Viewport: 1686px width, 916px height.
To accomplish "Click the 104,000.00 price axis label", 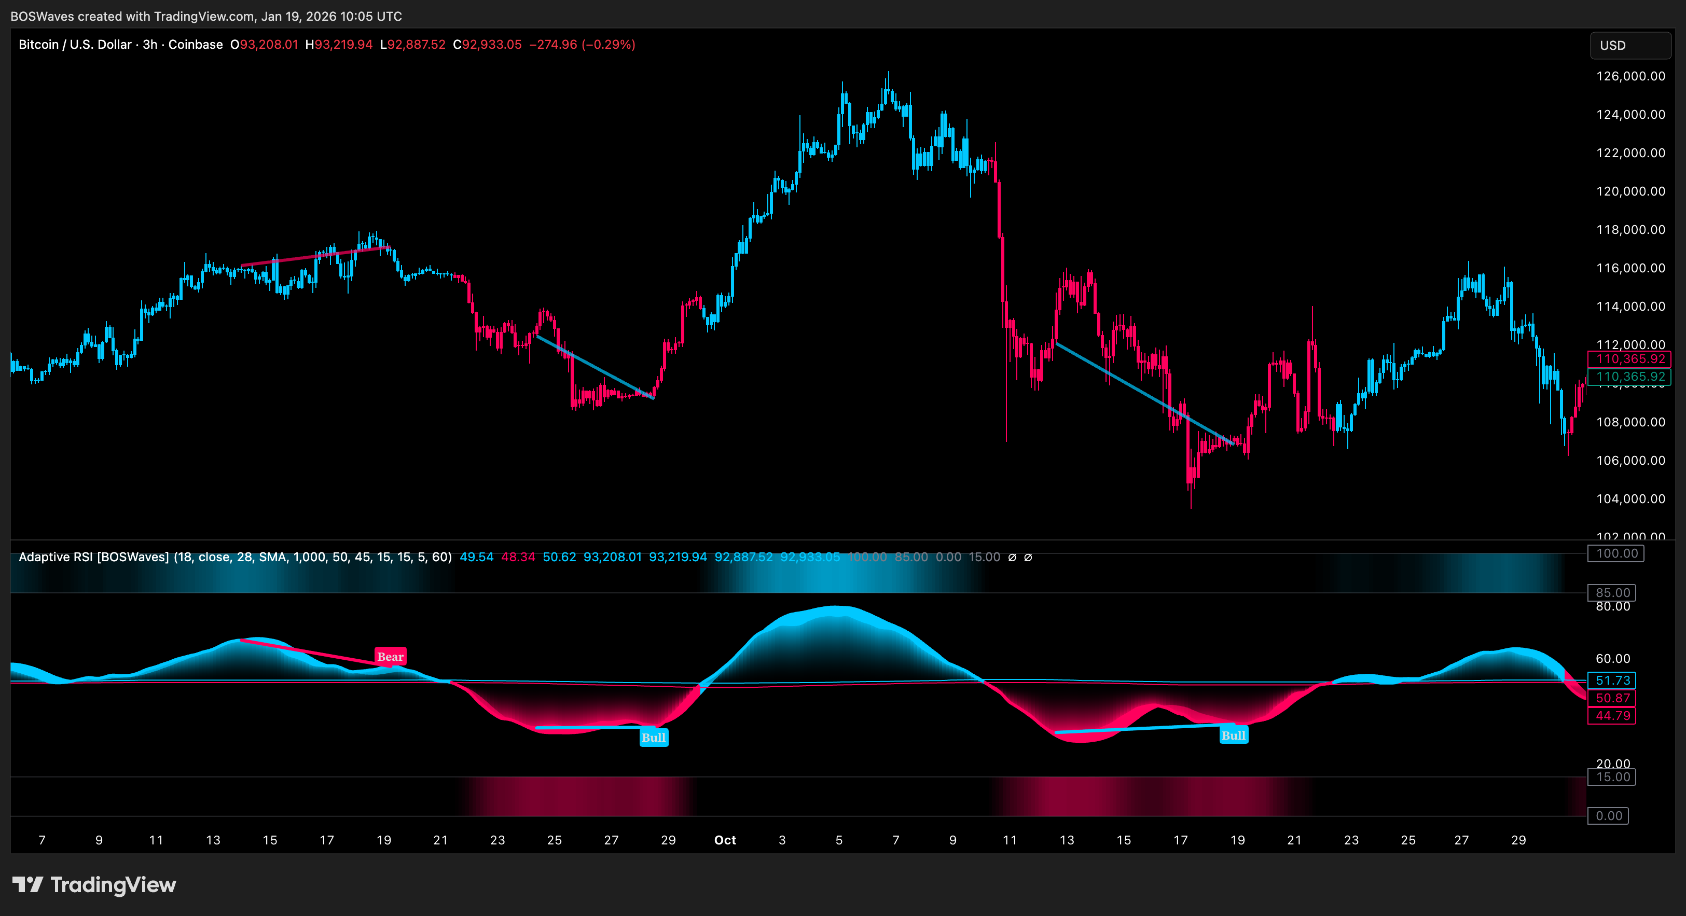I will 1630,498.
